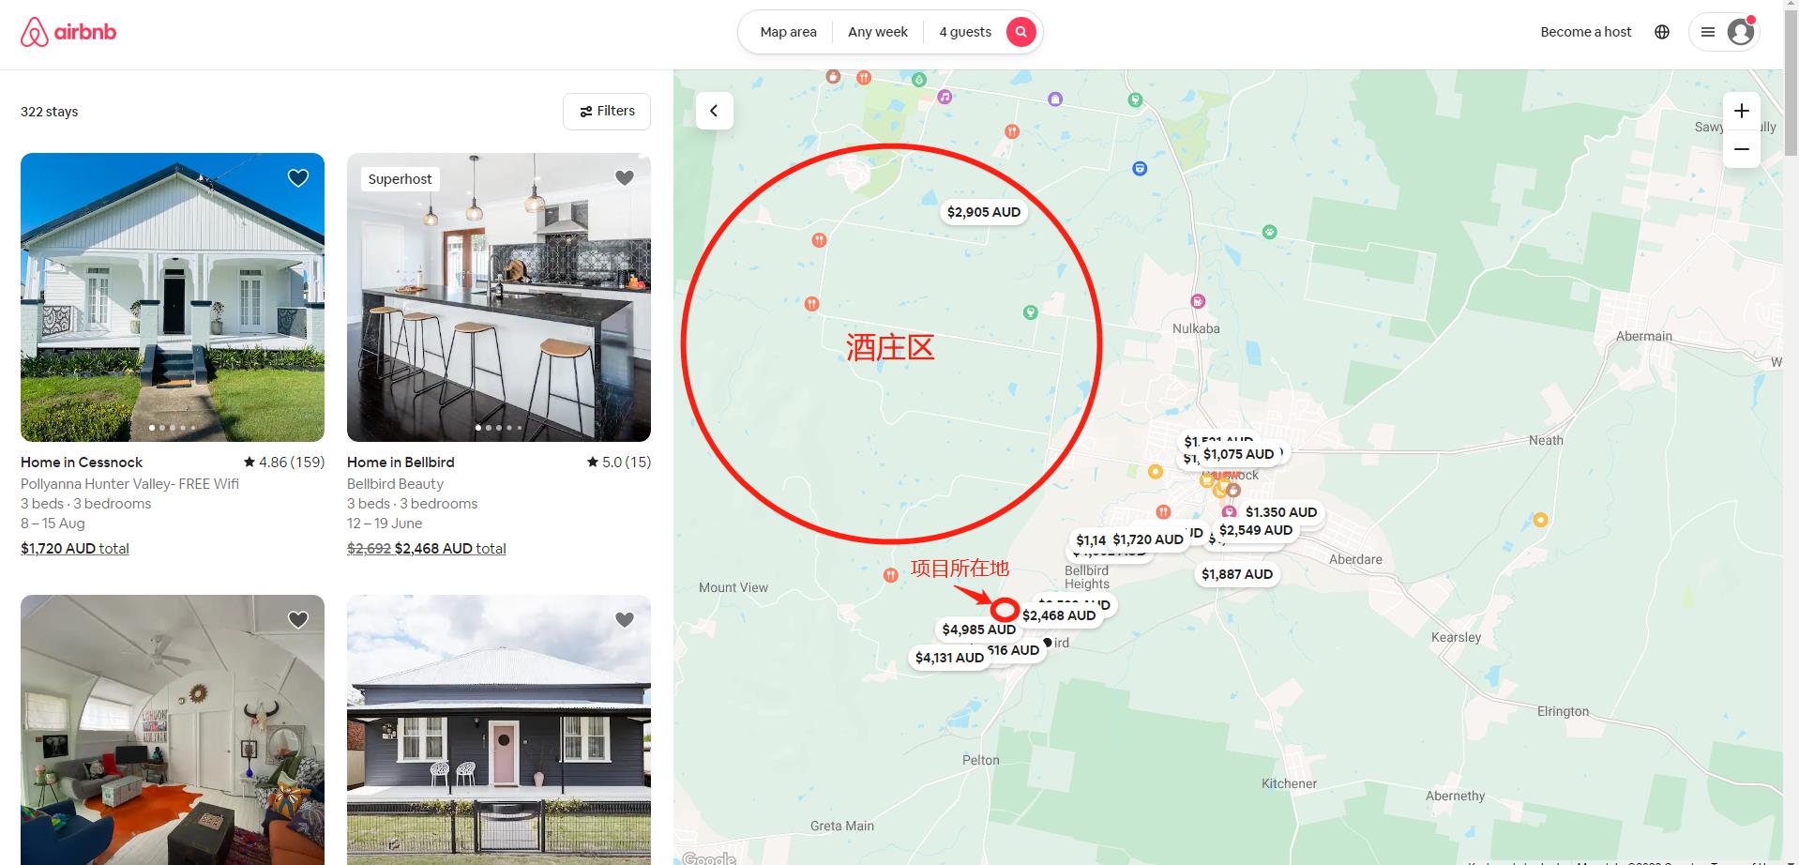Open the Home in Cessnock listing photo

(173, 297)
